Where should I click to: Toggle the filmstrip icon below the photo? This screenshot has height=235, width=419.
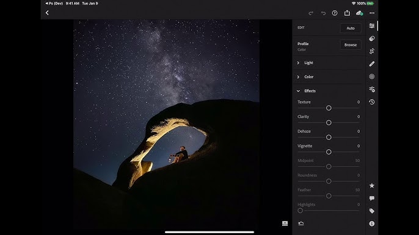point(285,223)
